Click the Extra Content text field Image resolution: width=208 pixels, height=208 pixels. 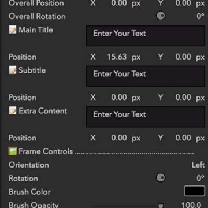coord(146,117)
